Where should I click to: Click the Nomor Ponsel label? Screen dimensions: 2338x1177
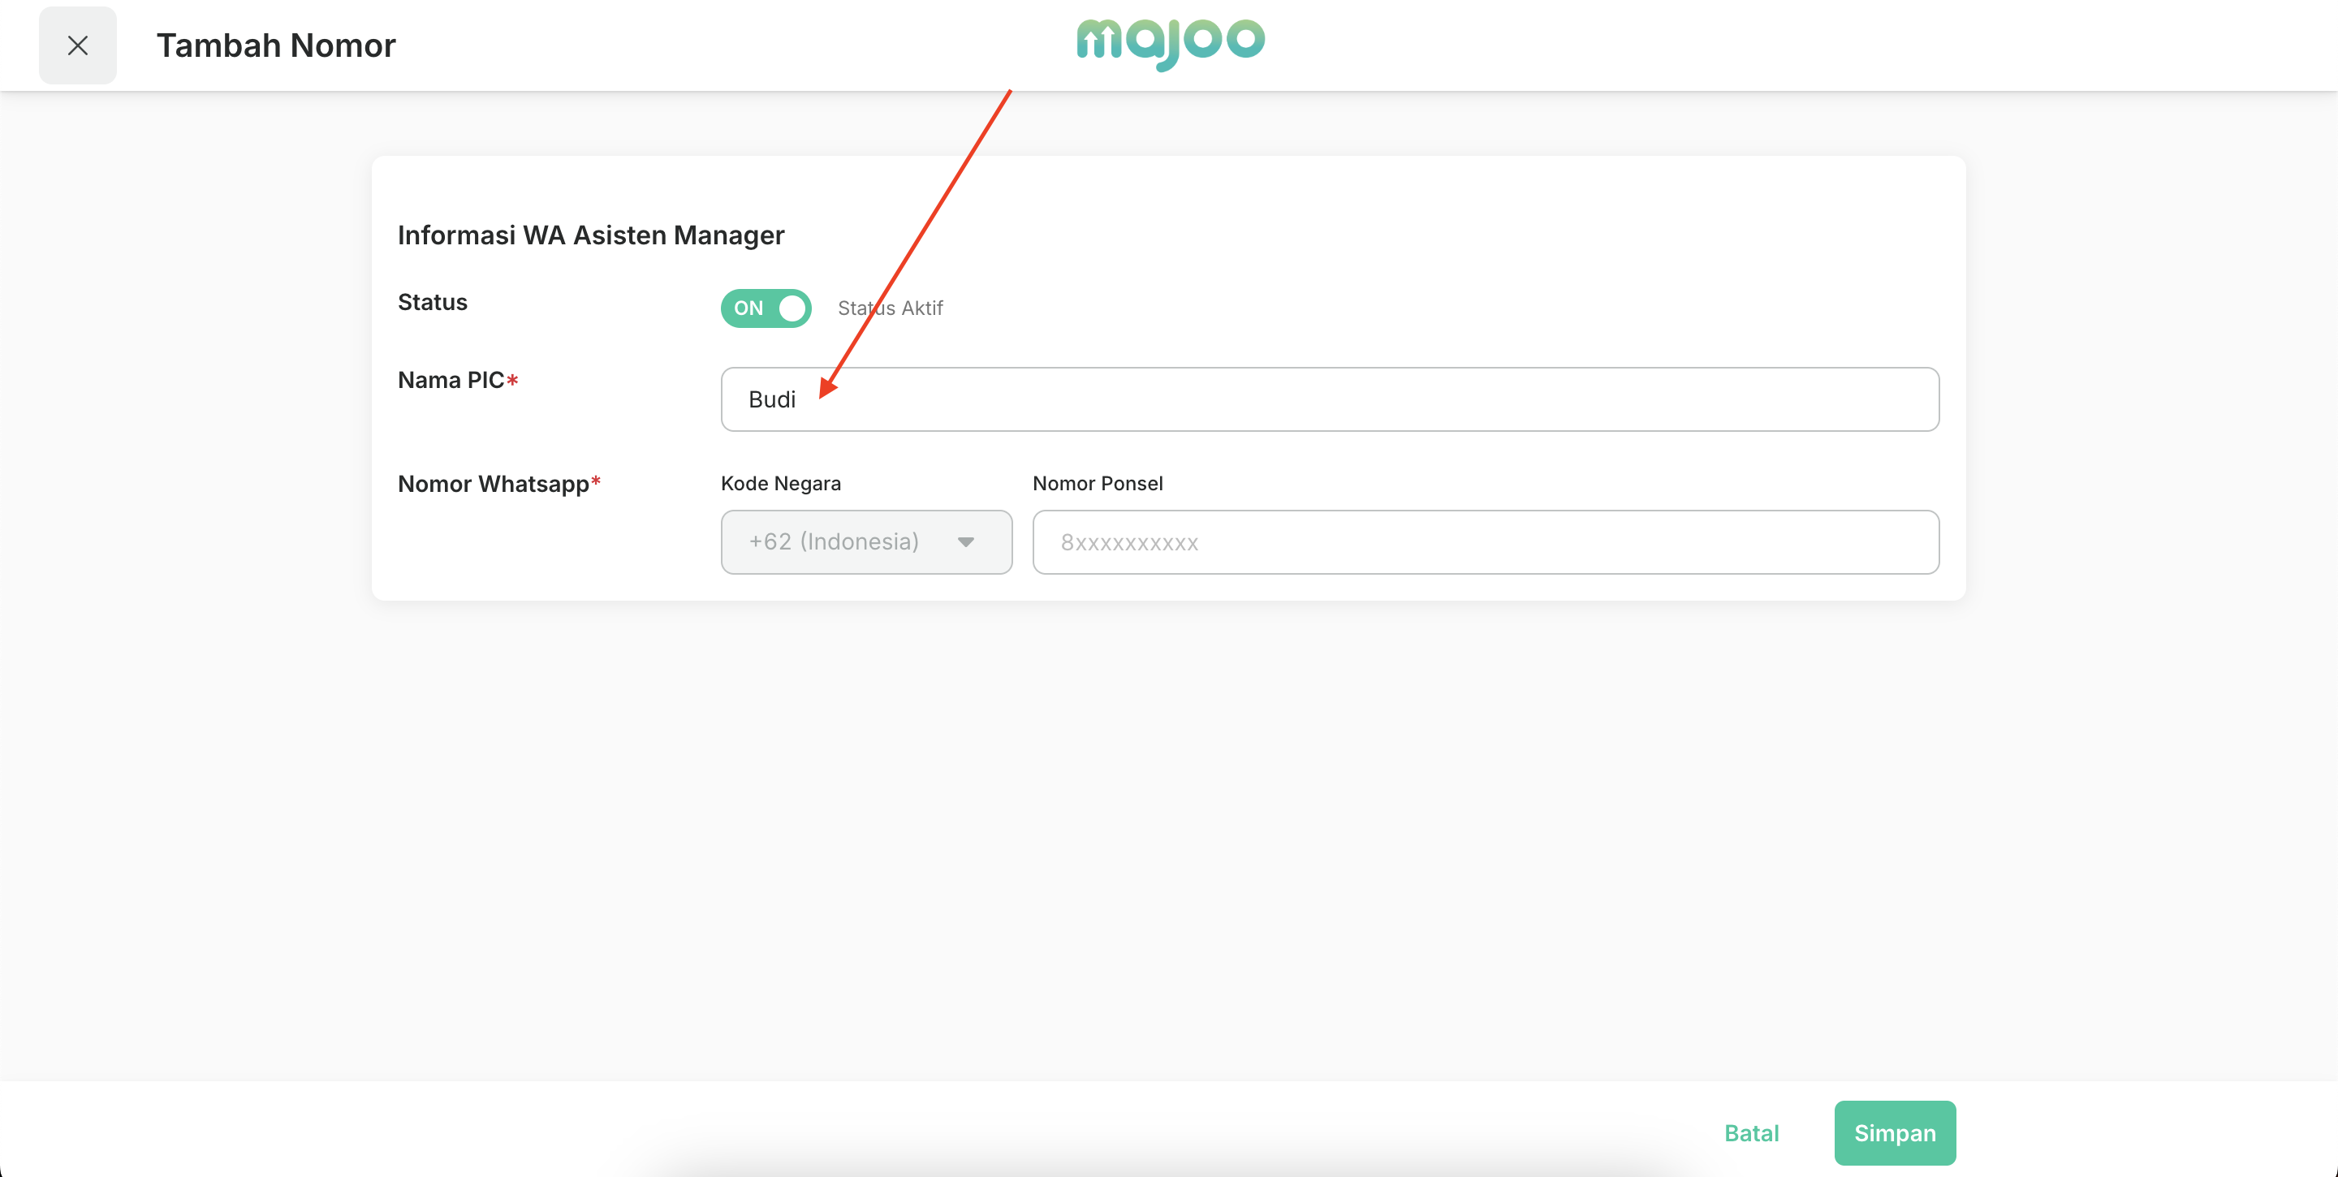[1098, 484]
